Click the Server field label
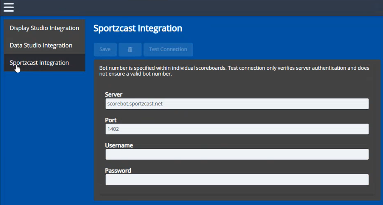The width and height of the screenshot is (383, 205). pyautogui.click(x=113, y=95)
